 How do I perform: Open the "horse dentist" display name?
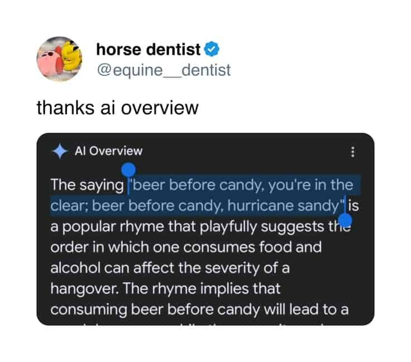148,50
